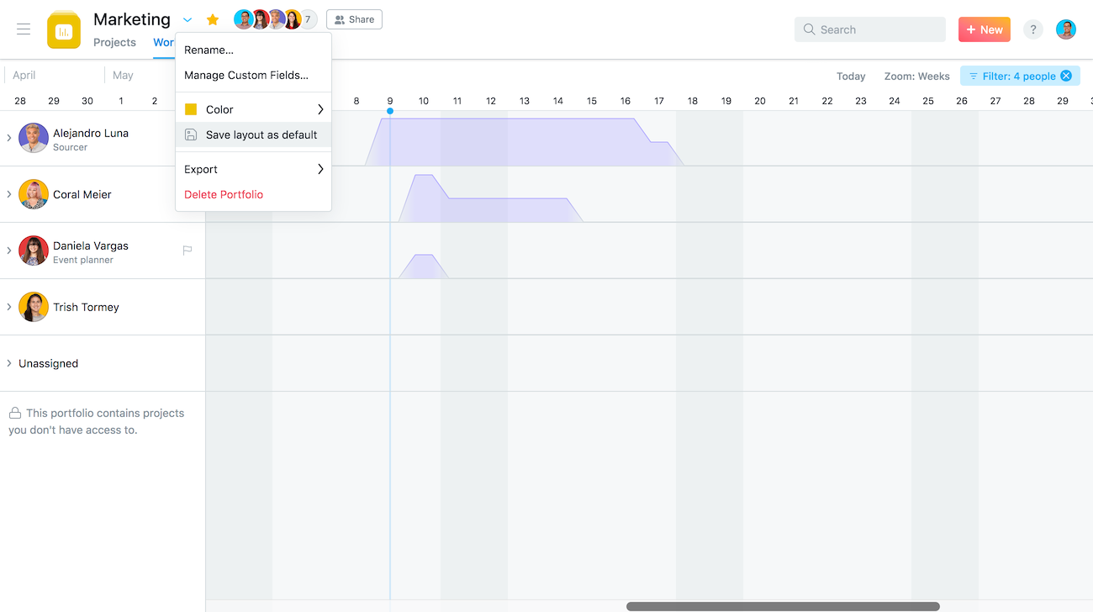Collapse the Marketing dropdown arrow
The width and height of the screenshot is (1093, 612).
(187, 20)
